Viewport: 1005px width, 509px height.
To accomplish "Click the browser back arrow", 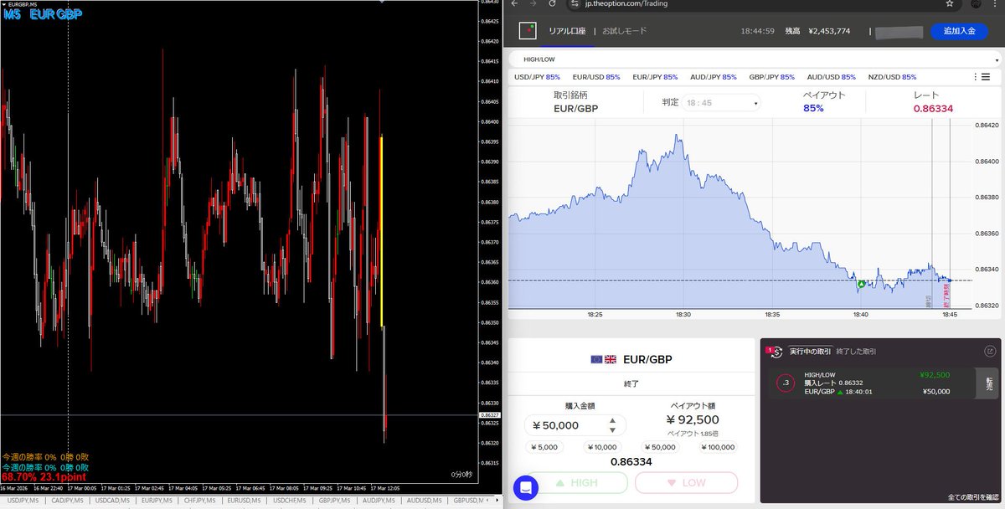I will point(514,4).
